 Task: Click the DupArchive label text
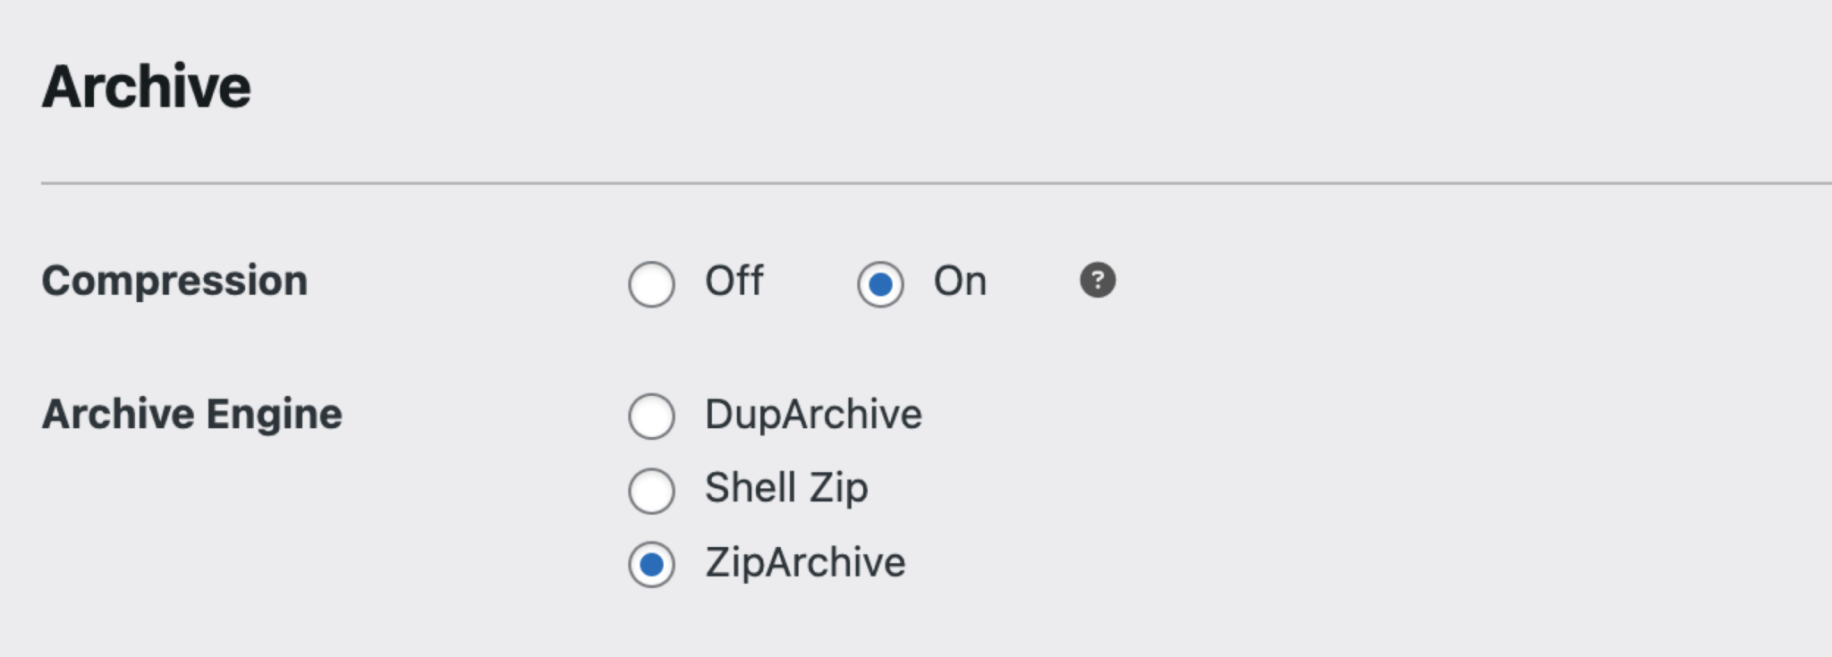812,414
